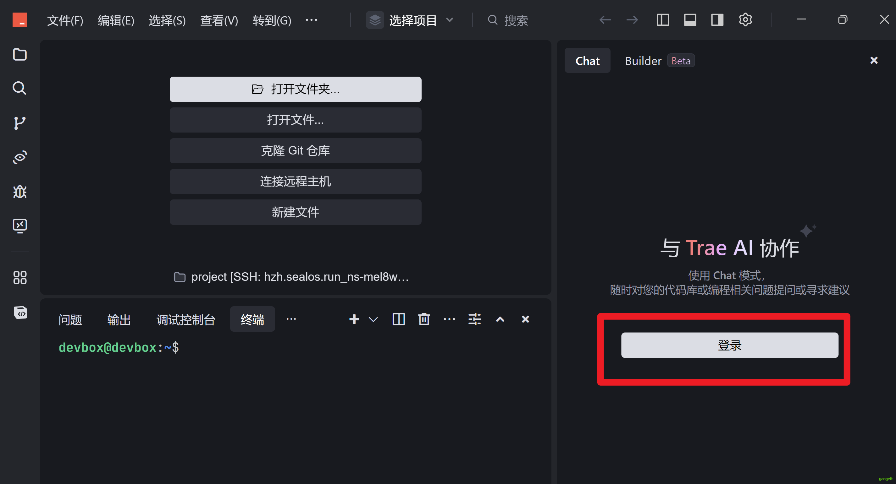Close the Trae AI chat side panel
Screen dimensions: 896x484
point(874,60)
